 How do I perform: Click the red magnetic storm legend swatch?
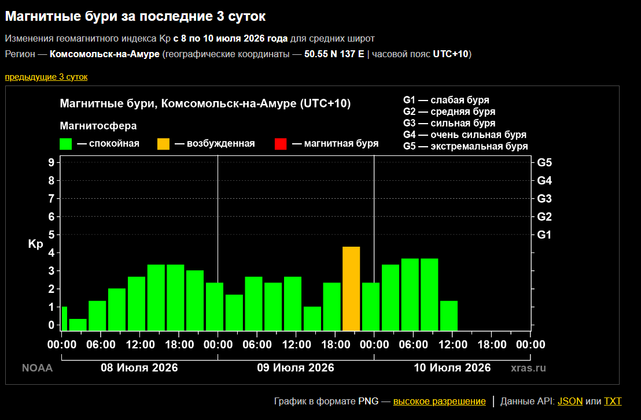281,144
